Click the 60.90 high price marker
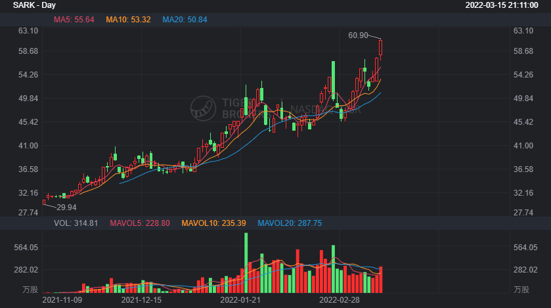Image resolution: width=551 pixels, height=308 pixels. point(358,35)
